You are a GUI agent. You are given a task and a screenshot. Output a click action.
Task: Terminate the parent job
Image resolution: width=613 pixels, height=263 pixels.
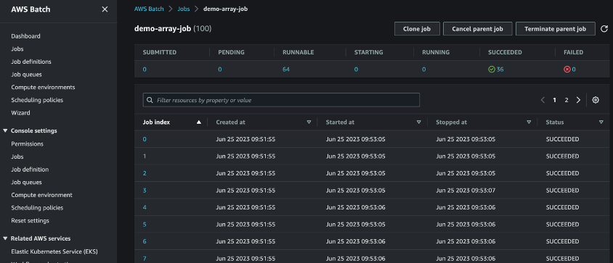555,29
